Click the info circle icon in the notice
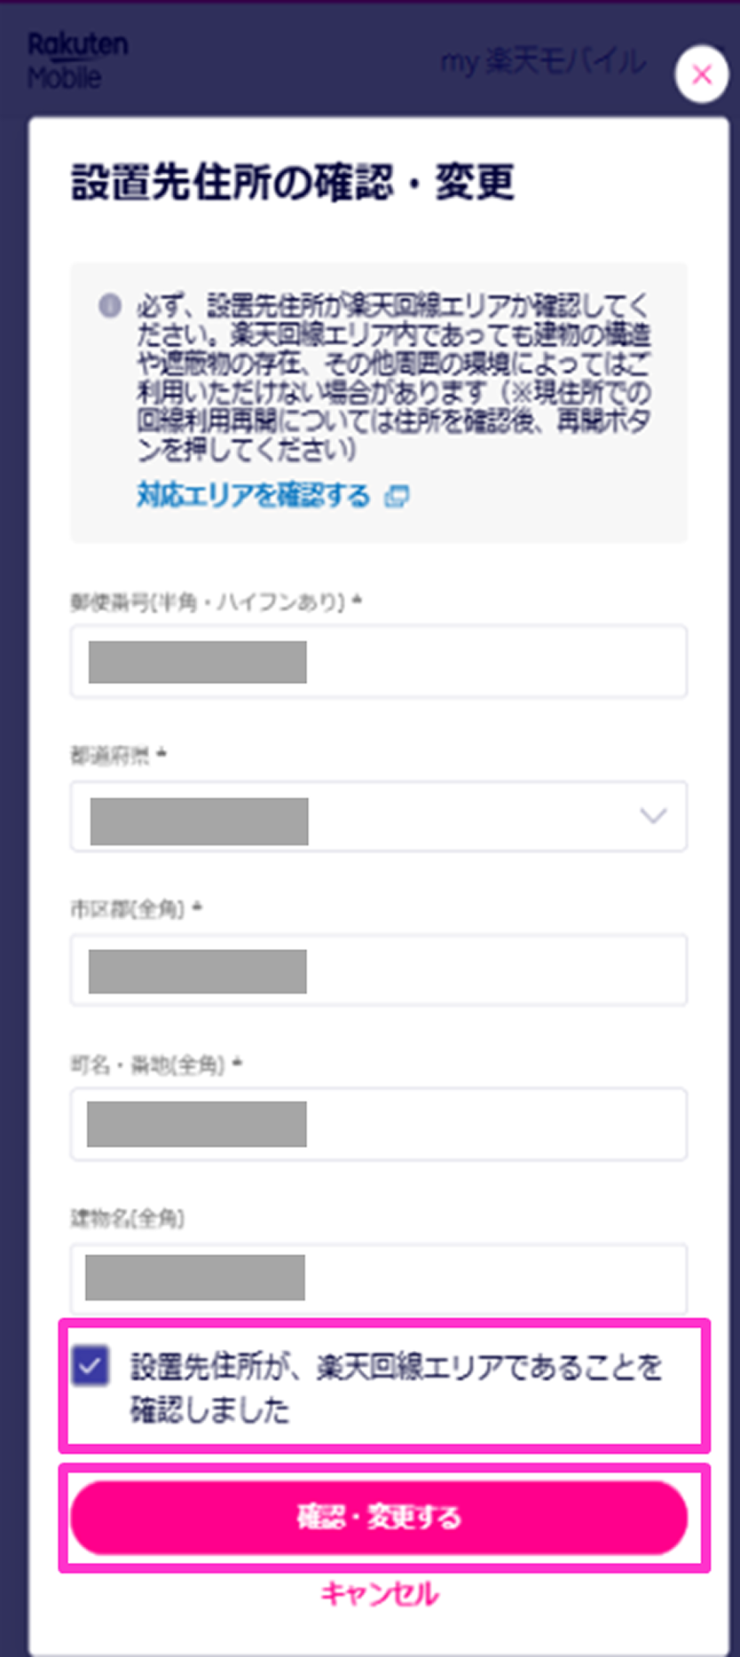 coord(110,307)
